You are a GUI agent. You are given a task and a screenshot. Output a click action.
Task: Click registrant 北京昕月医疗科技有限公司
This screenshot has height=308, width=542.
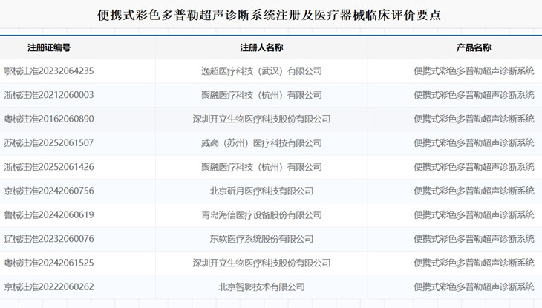click(x=261, y=191)
